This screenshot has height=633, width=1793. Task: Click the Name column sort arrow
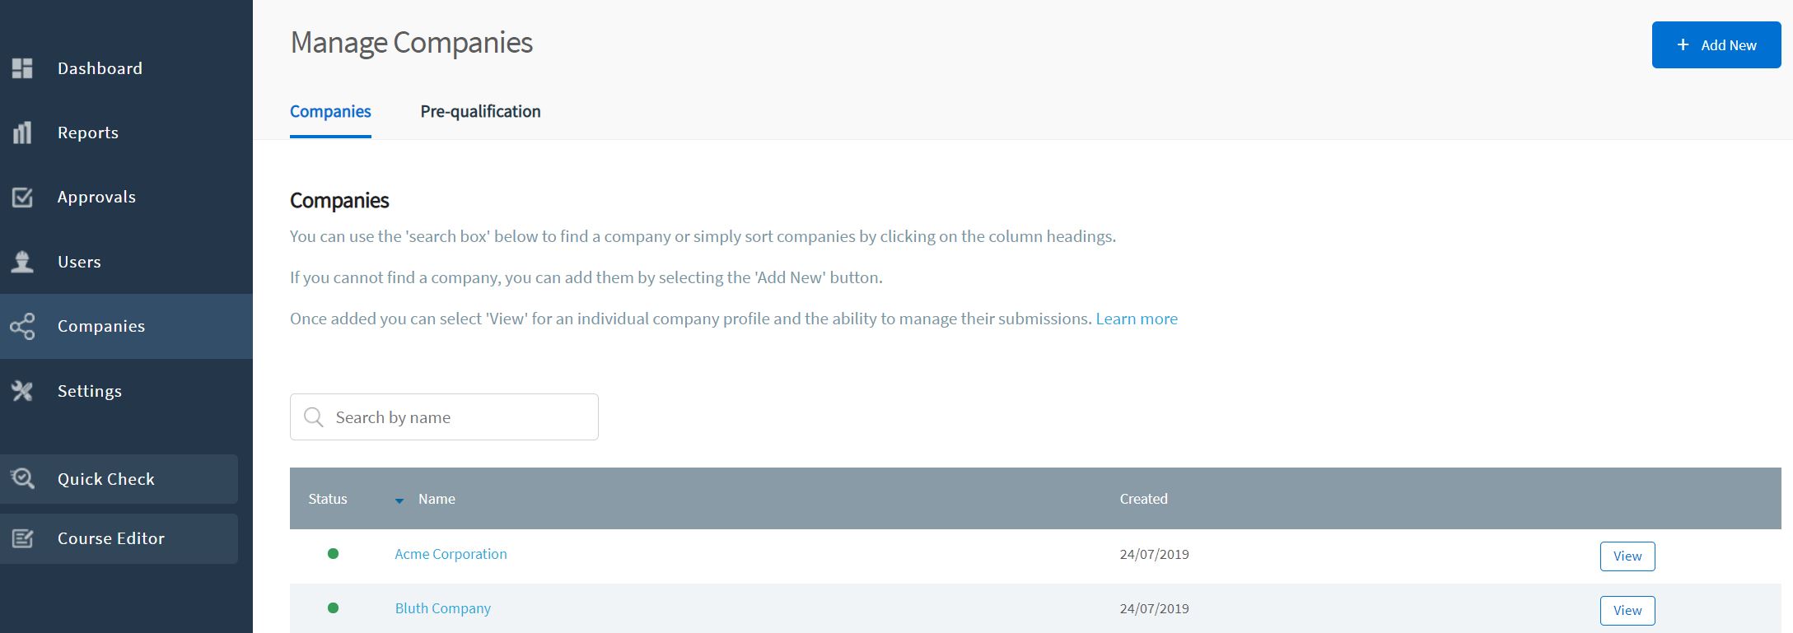(399, 500)
